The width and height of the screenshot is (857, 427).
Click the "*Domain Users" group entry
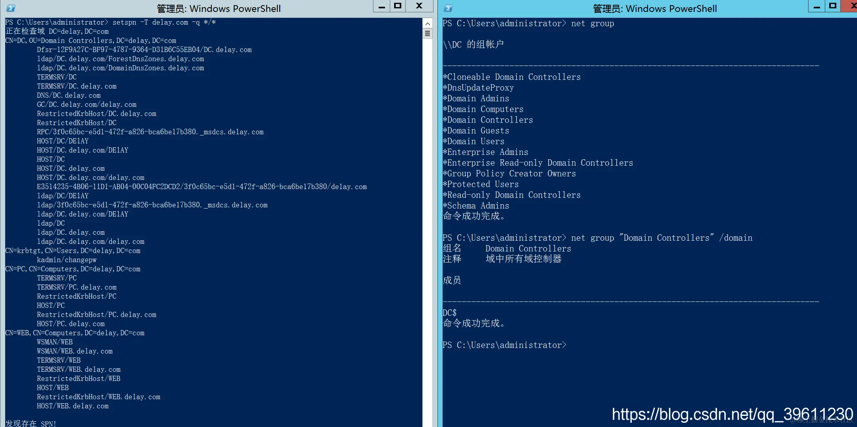coord(474,141)
